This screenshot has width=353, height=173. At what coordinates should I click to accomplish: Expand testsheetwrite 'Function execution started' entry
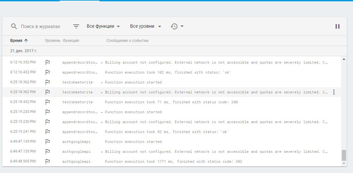click(x=102, y=82)
